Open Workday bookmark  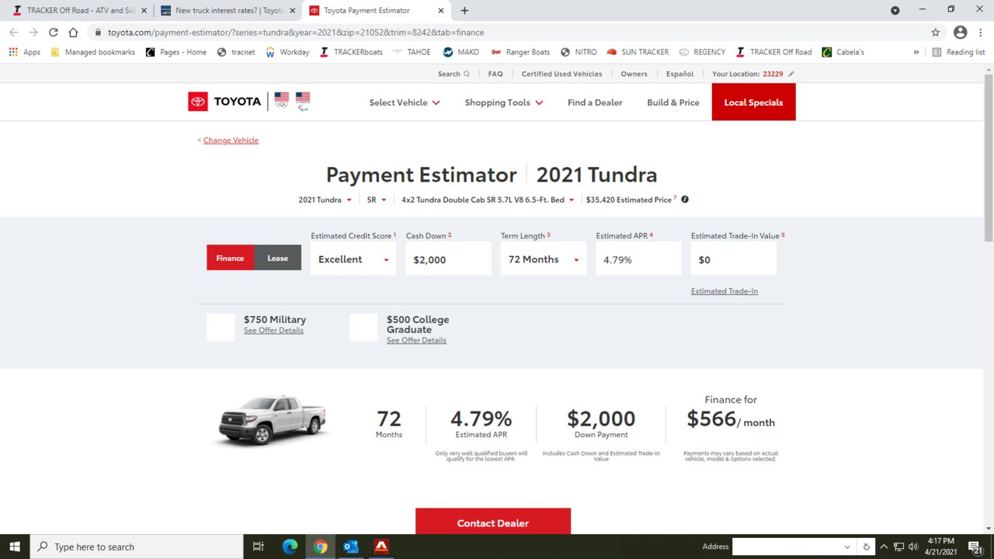(287, 52)
